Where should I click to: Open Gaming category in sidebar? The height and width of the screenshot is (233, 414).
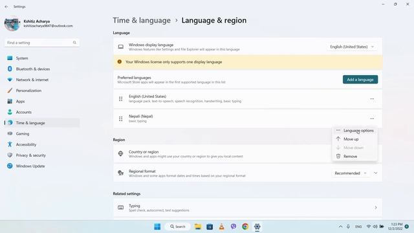click(x=41, y=134)
